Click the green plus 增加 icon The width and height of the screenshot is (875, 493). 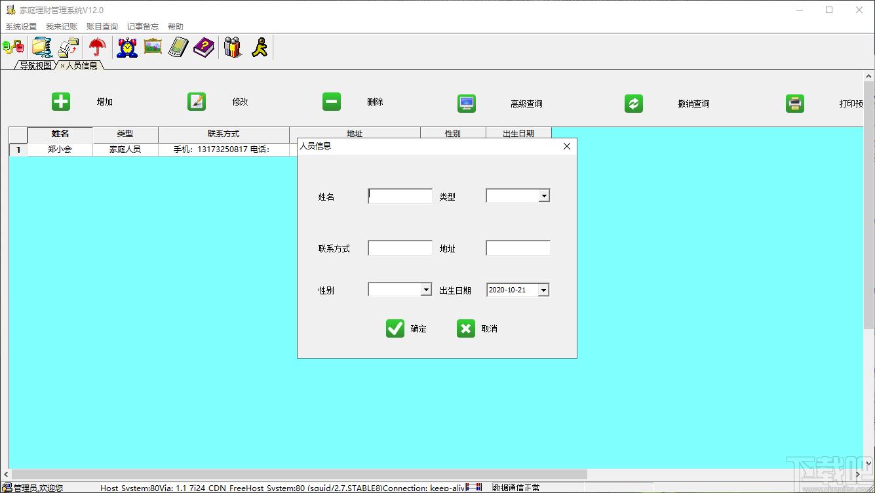(x=61, y=102)
